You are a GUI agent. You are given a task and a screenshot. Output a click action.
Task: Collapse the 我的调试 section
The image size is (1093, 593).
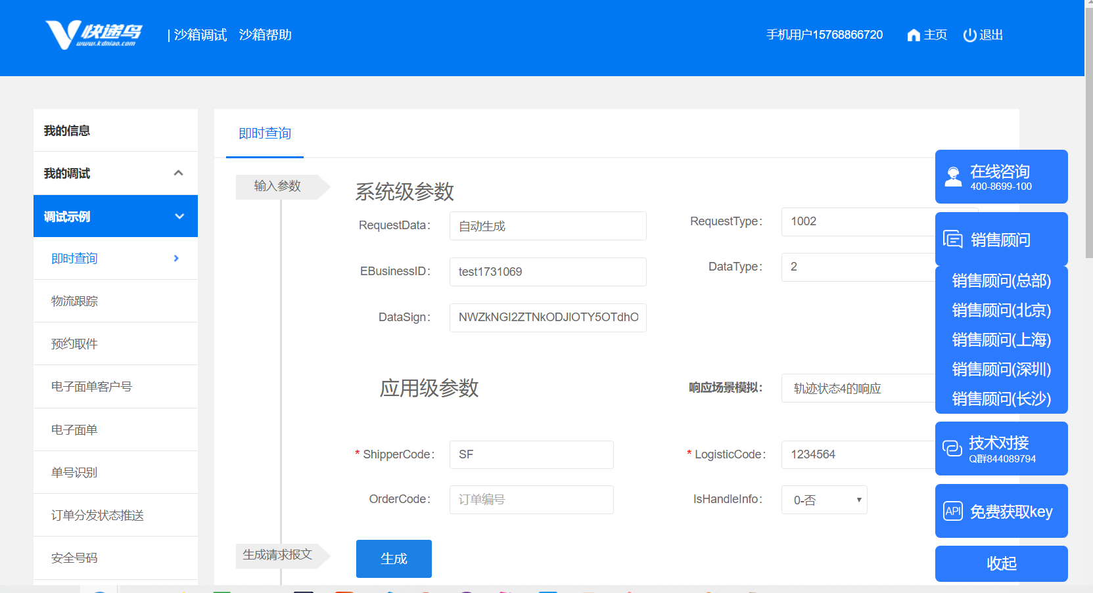178,173
